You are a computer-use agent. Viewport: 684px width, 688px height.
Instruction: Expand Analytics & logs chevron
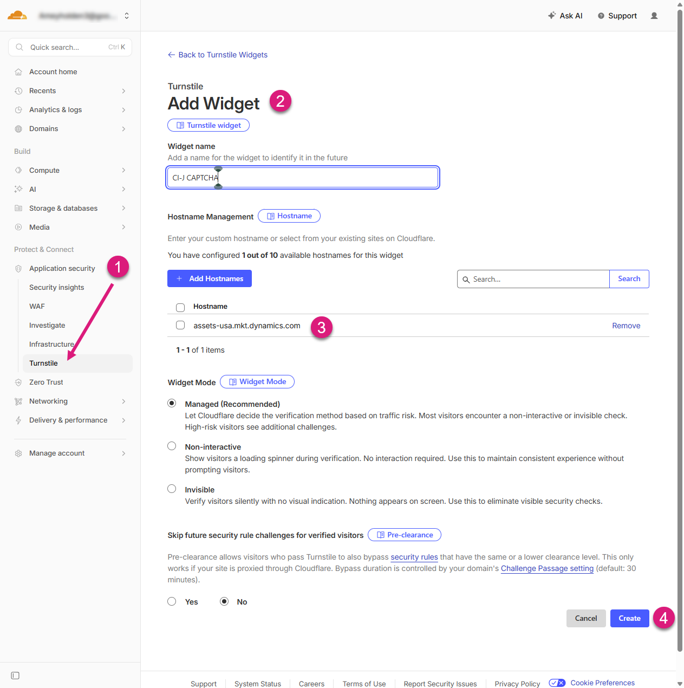coord(123,110)
